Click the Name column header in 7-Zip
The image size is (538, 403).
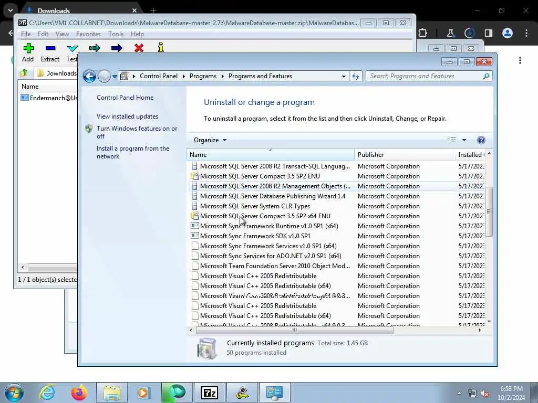30,87
